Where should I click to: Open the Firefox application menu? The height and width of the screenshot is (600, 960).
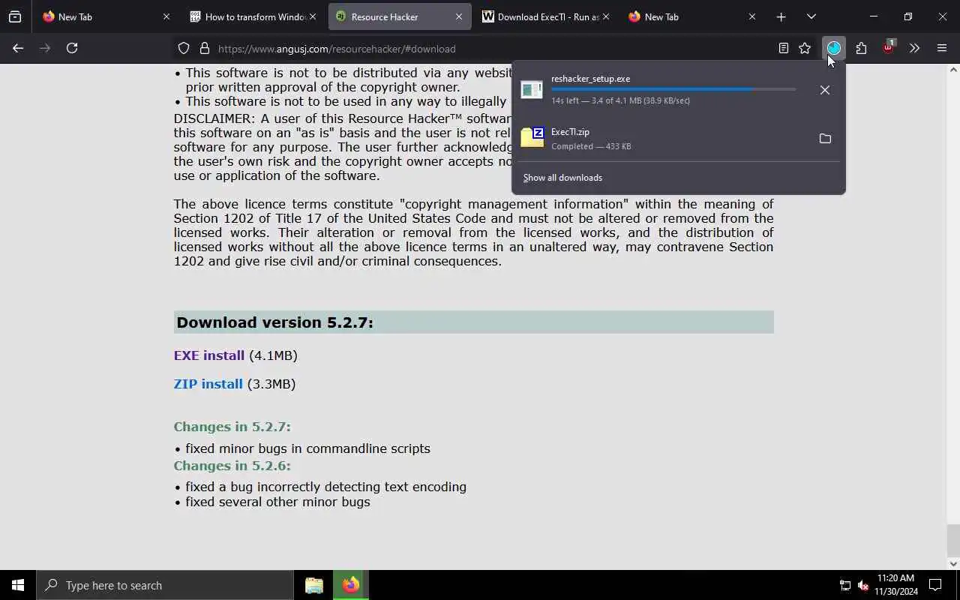[942, 48]
